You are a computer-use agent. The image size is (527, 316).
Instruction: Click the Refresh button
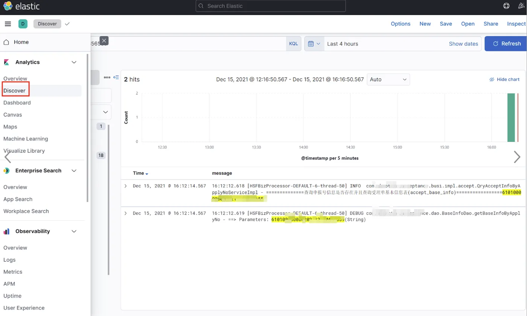point(506,44)
